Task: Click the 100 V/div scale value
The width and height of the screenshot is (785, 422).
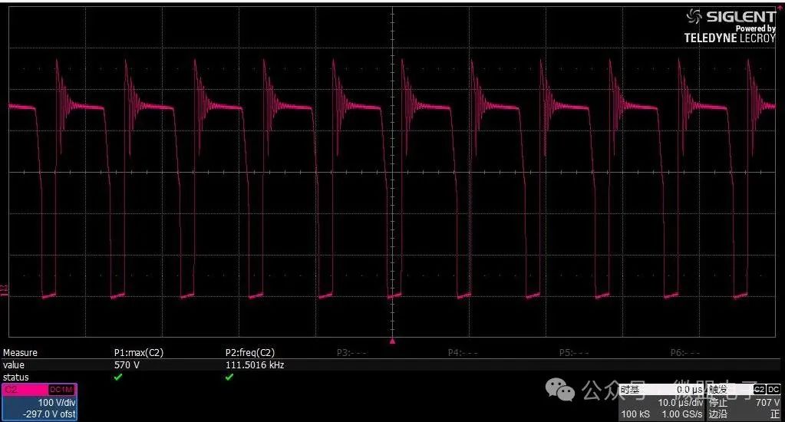Action: (57, 402)
